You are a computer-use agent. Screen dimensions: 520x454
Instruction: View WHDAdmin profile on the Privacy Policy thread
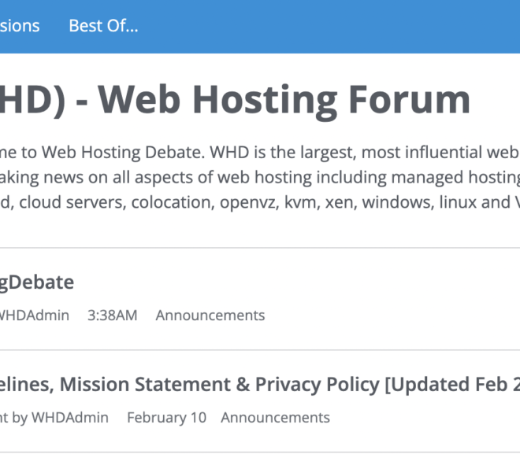70,418
